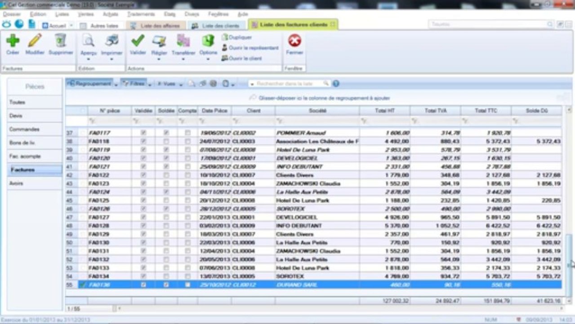
Task: Open the Dossier menu
Action: tap(11, 14)
